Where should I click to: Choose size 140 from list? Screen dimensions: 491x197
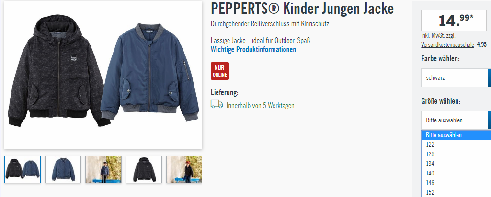(456, 173)
